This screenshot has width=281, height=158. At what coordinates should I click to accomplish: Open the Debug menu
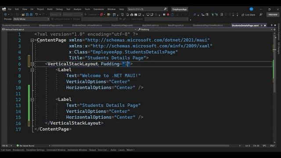[x=59, y=9]
